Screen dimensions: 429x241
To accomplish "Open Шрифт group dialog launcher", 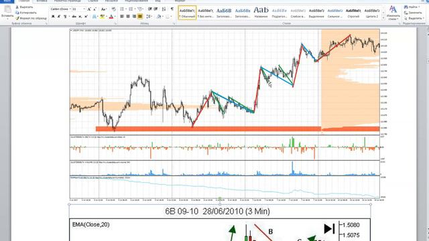I will pyautogui.click(x=115, y=24).
